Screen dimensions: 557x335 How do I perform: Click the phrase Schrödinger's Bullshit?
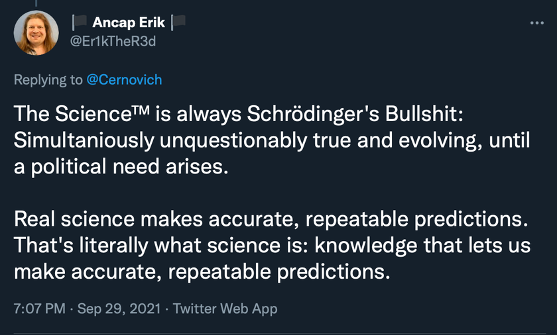(355, 115)
